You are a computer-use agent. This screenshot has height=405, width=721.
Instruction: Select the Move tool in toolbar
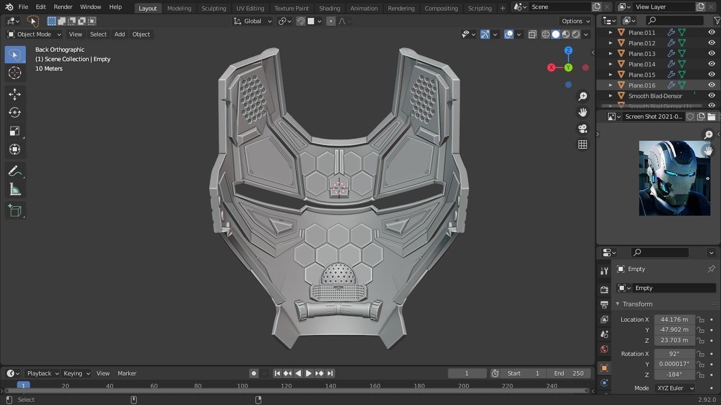[x=15, y=94]
